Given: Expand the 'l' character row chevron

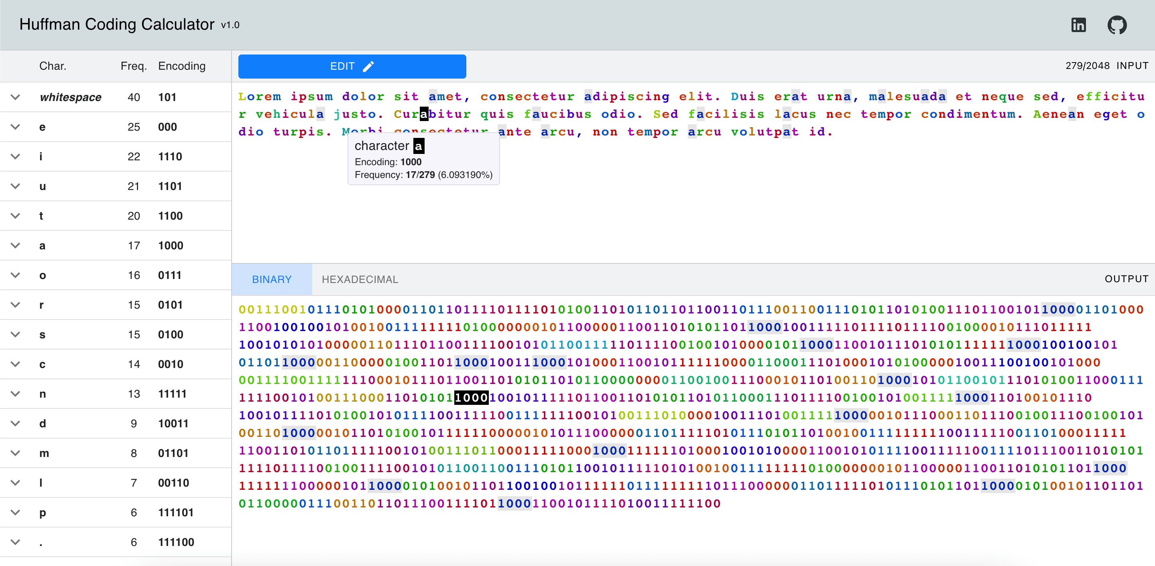Looking at the screenshot, I should (15, 483).
